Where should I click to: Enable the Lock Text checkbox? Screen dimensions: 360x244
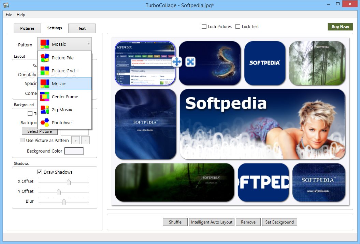click(238, 26)
